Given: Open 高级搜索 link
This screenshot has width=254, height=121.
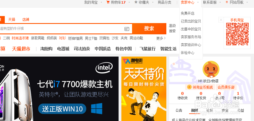Looking at the screenshot, I should pyautogui.click(x=172, y=28).
